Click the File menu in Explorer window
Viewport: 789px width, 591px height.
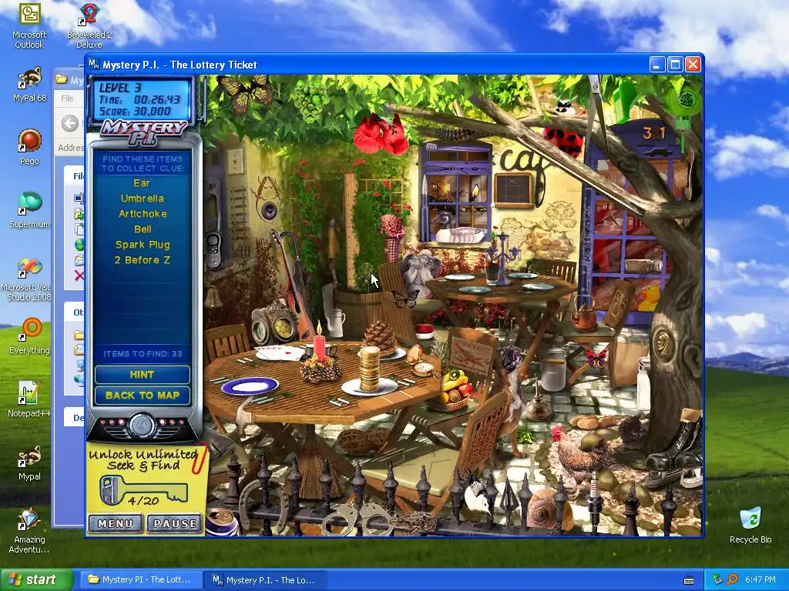pyautogui.click(x=67, y=98)
